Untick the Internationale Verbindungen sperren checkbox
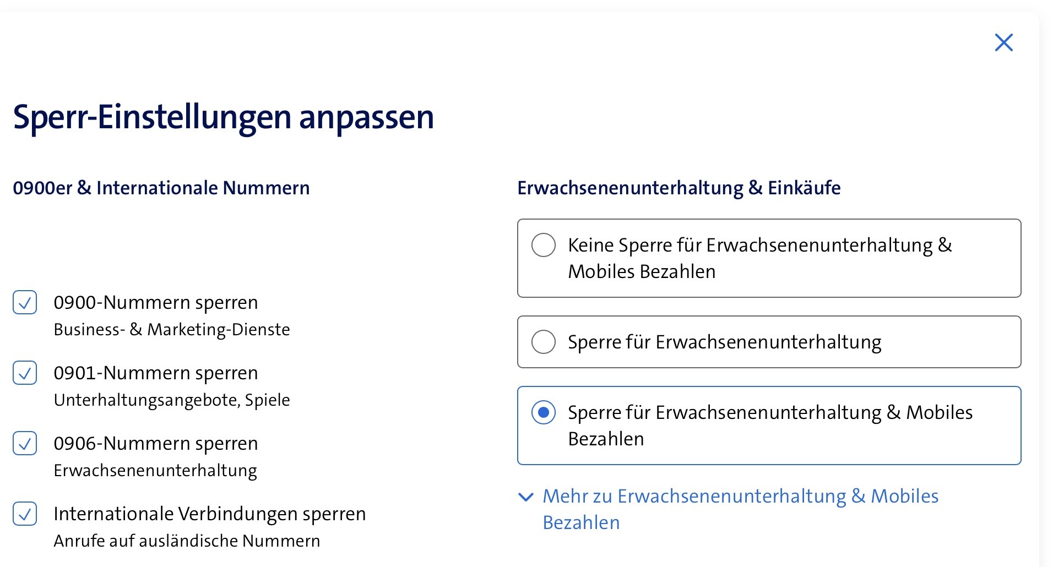This screenshot has height=567, width=1053. tap(25, 514)
